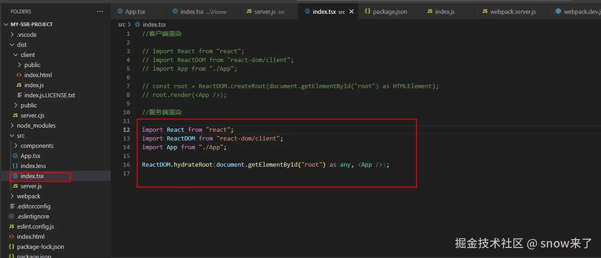This screenshot has width=601, height=258.
Task: Click the src breadcrumb segment
Action: pos(122,24)
